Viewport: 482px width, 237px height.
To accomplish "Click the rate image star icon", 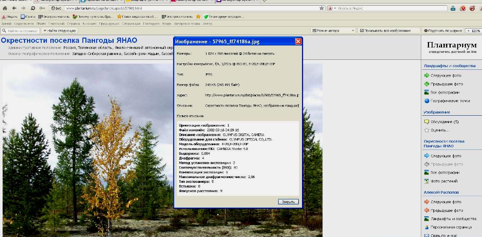I will point(426,130).
